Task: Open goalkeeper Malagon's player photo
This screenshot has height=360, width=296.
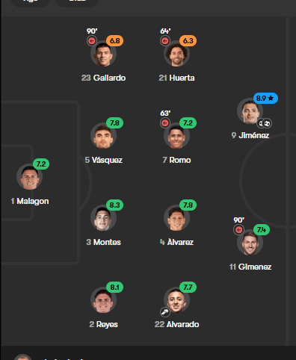Action: 29,177
